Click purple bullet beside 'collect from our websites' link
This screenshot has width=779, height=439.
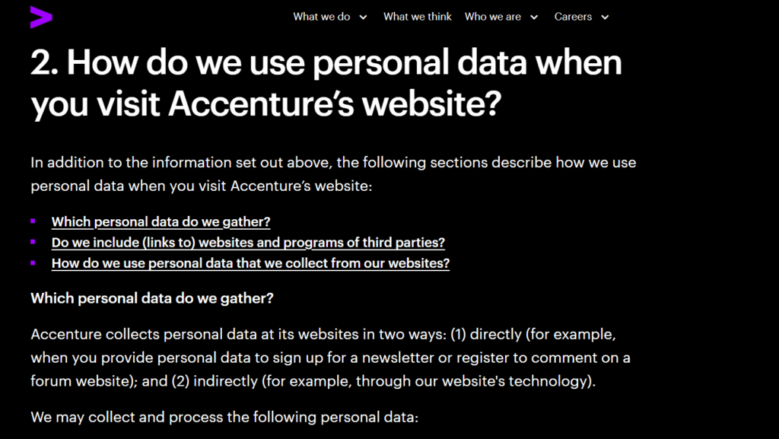[33, 262]
